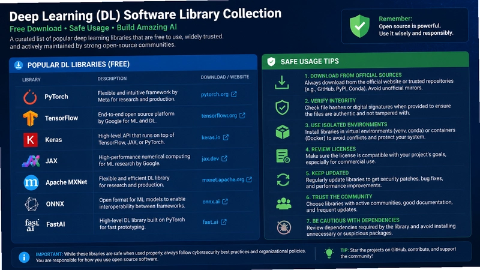The height and width of the screenshot is (270, 480).
Task: Click the external link icon next to tensorflowr.org
Action: click(x=242, y=115)
